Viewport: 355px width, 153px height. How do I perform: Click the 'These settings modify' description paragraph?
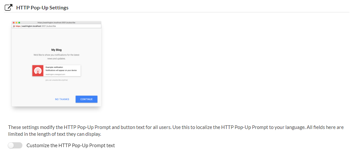(x=176, y=131)
